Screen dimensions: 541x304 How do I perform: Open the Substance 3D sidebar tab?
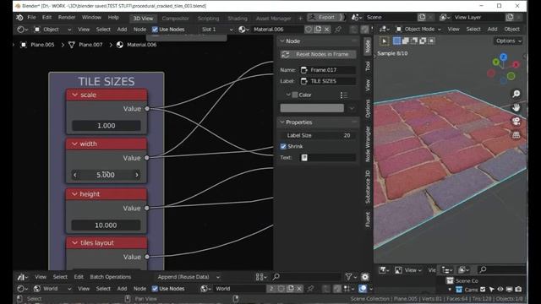point(368,187)
